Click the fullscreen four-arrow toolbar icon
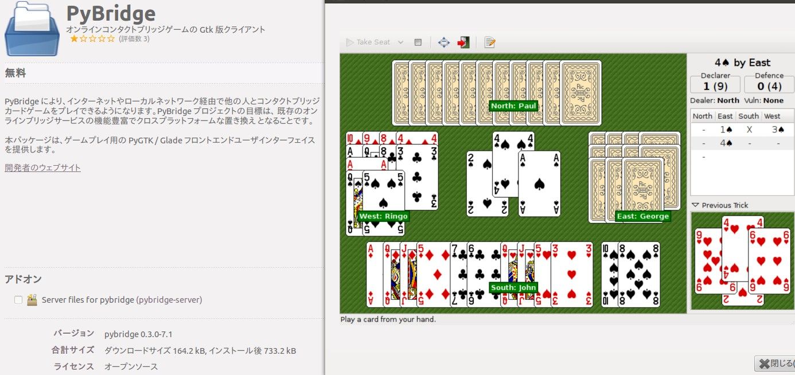This screenshot has width=795, height=375. coord(444,42)
